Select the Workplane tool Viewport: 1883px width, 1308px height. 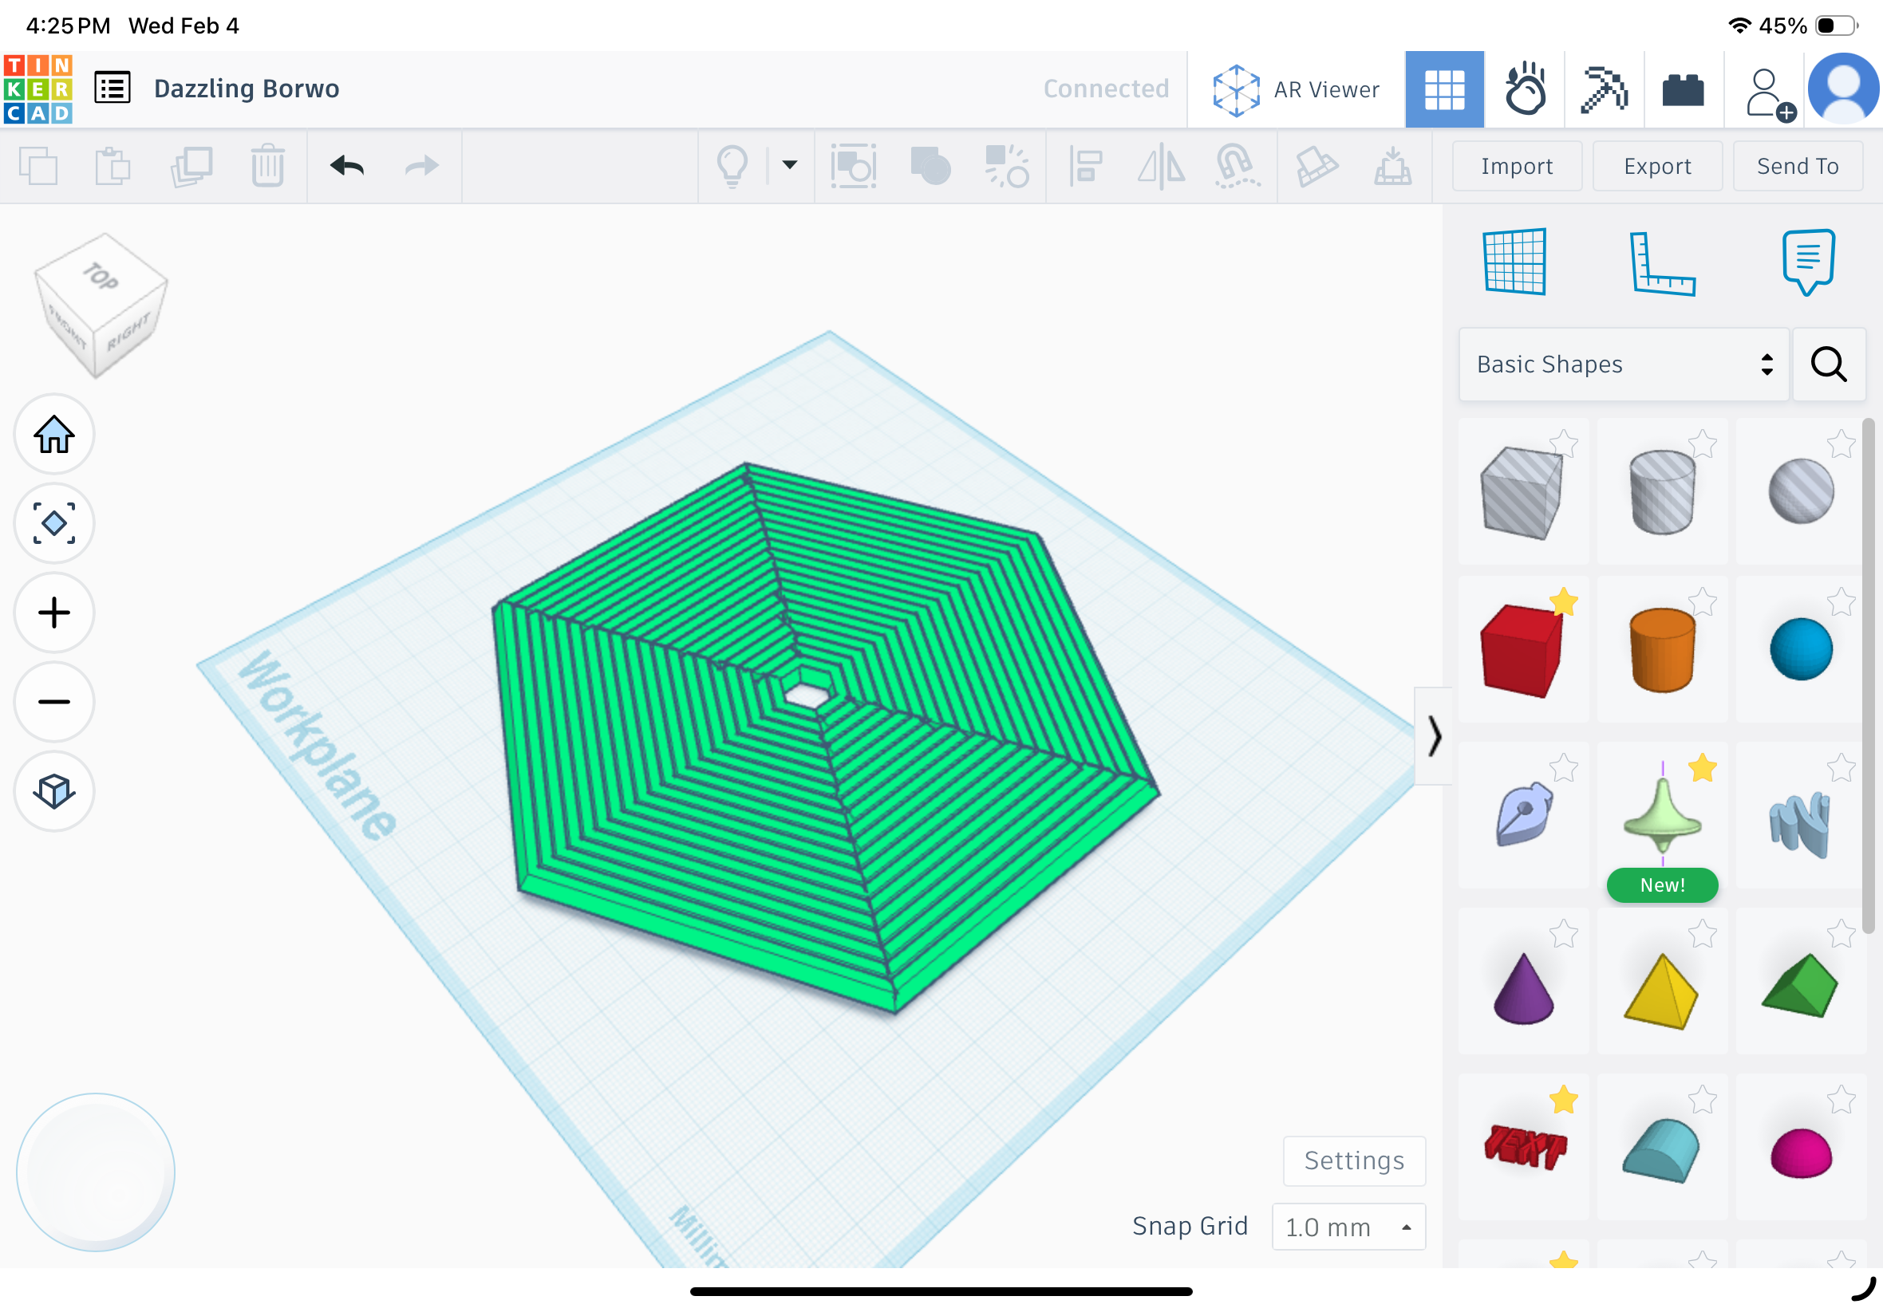[1515, 262]
